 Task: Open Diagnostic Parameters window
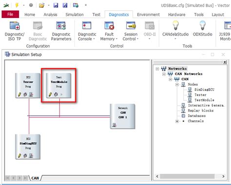tap(61, 31)
